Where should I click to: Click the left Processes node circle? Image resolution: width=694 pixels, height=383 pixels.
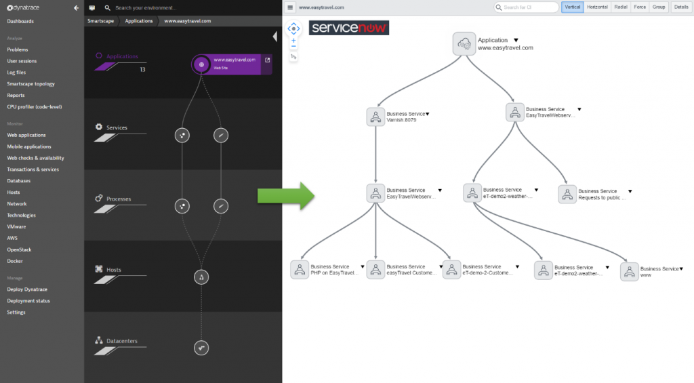(182, 206)
